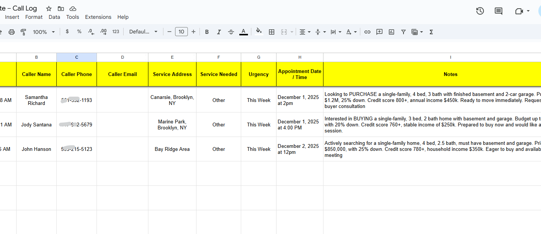The width and height of the screenshot is (541, 234).
Task: Select column I header
Action: coord(450,57)
